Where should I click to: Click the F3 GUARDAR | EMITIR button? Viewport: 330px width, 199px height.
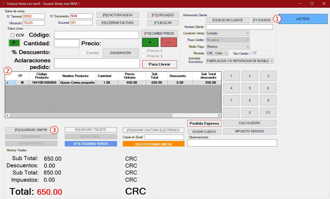click(x=31, y=130)
